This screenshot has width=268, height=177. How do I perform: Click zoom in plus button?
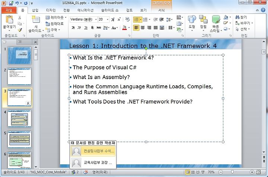pos(252,172)
